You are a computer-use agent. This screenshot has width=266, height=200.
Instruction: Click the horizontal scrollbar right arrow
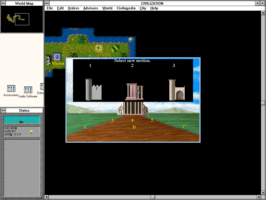259,197
